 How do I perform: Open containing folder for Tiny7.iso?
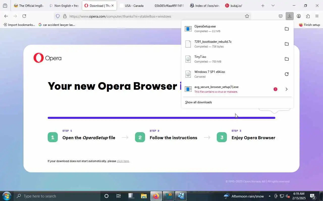click(287, 59)
